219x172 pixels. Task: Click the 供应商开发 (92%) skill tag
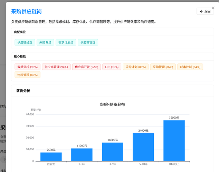[x=86, y=67]
